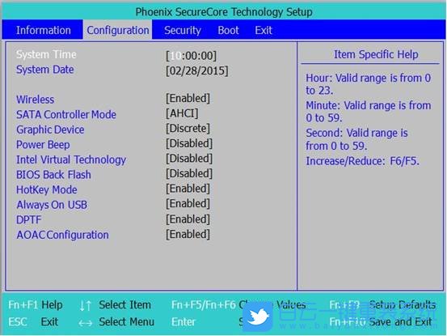Open the Boot tab
The height and width of the screenshot is (336, 447).
click(x=228, y=30)
